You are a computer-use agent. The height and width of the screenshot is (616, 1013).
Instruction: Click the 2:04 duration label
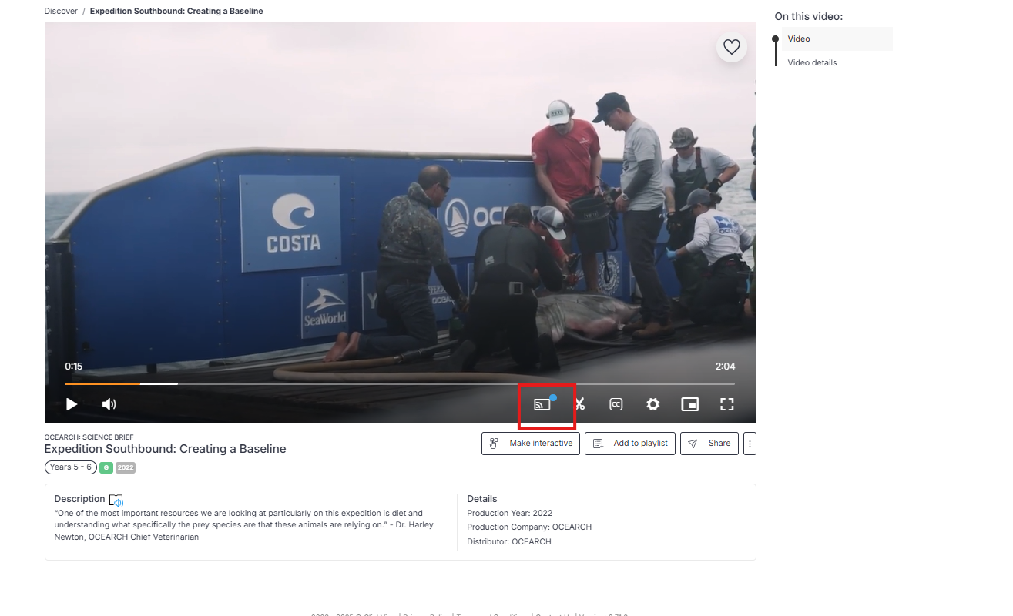(725, 367)
